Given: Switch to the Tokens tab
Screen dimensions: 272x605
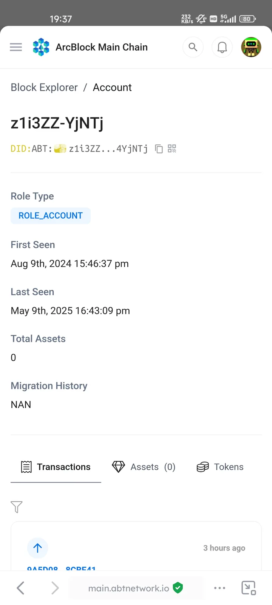Looking at the screenshot, I should click(220, 467).
